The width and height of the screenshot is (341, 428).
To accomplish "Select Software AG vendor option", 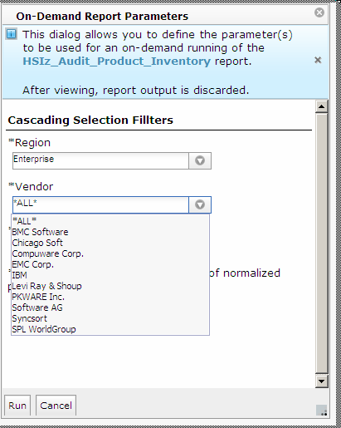I will (110, 307).
